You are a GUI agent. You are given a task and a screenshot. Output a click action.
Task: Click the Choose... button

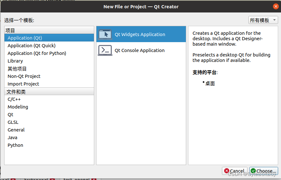click(x=264, y=171)
